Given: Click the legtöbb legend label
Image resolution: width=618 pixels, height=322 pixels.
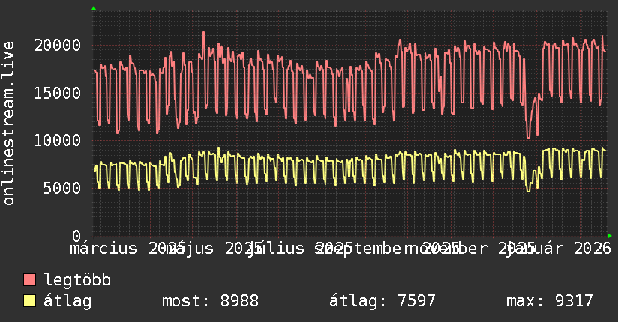Looking at the screenshot, I should click(77, 280).
